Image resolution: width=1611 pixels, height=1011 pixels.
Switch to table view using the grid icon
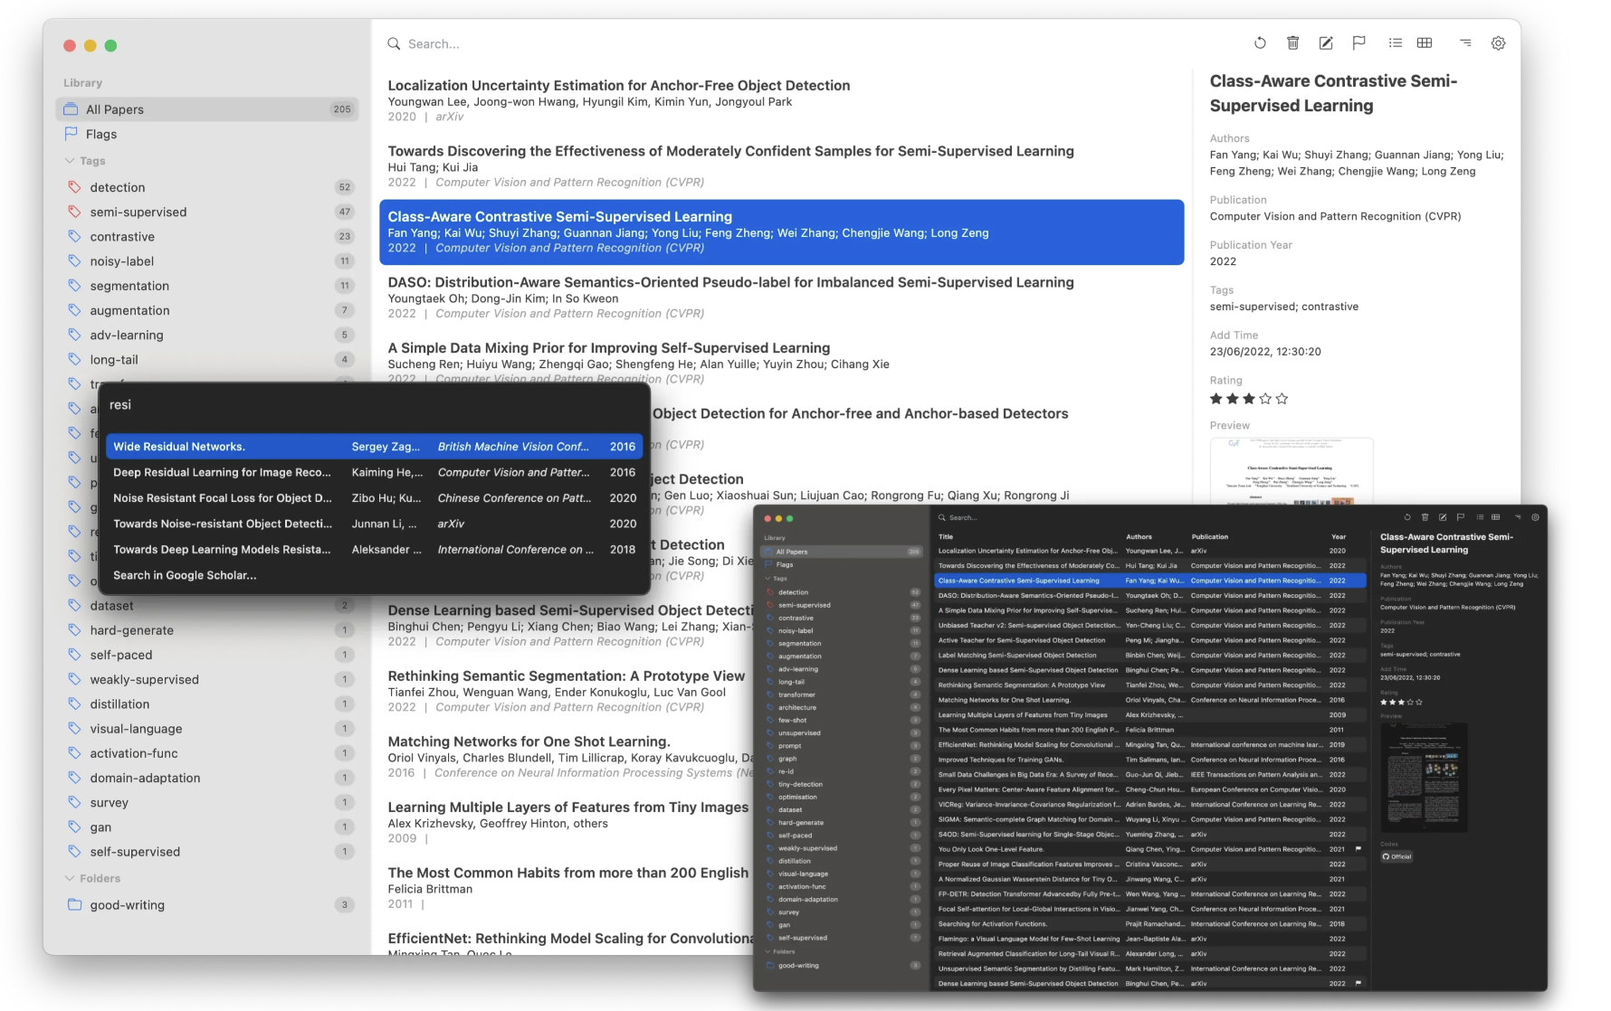click(1425, 43)
